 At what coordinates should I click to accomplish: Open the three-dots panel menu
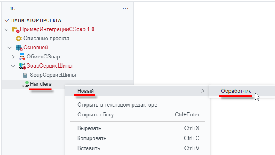pos(125,8)
